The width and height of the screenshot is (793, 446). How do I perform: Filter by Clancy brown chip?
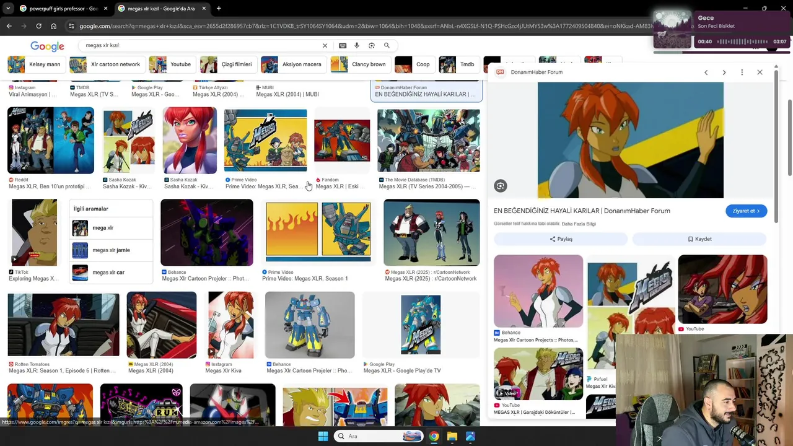point(360,64)
